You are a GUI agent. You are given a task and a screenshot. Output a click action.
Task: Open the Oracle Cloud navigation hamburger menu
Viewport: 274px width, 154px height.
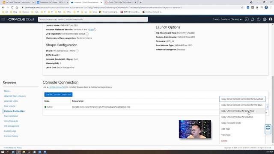point(3,19)
